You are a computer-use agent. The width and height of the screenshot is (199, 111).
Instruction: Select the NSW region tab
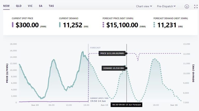pos(6,6)
